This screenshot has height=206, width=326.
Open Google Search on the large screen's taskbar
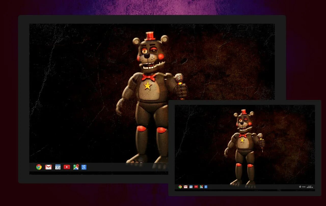pos(84,167)
